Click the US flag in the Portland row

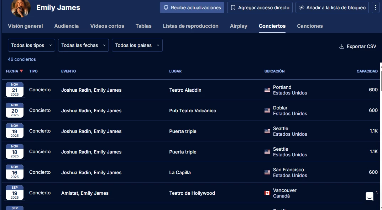point(267,90)
